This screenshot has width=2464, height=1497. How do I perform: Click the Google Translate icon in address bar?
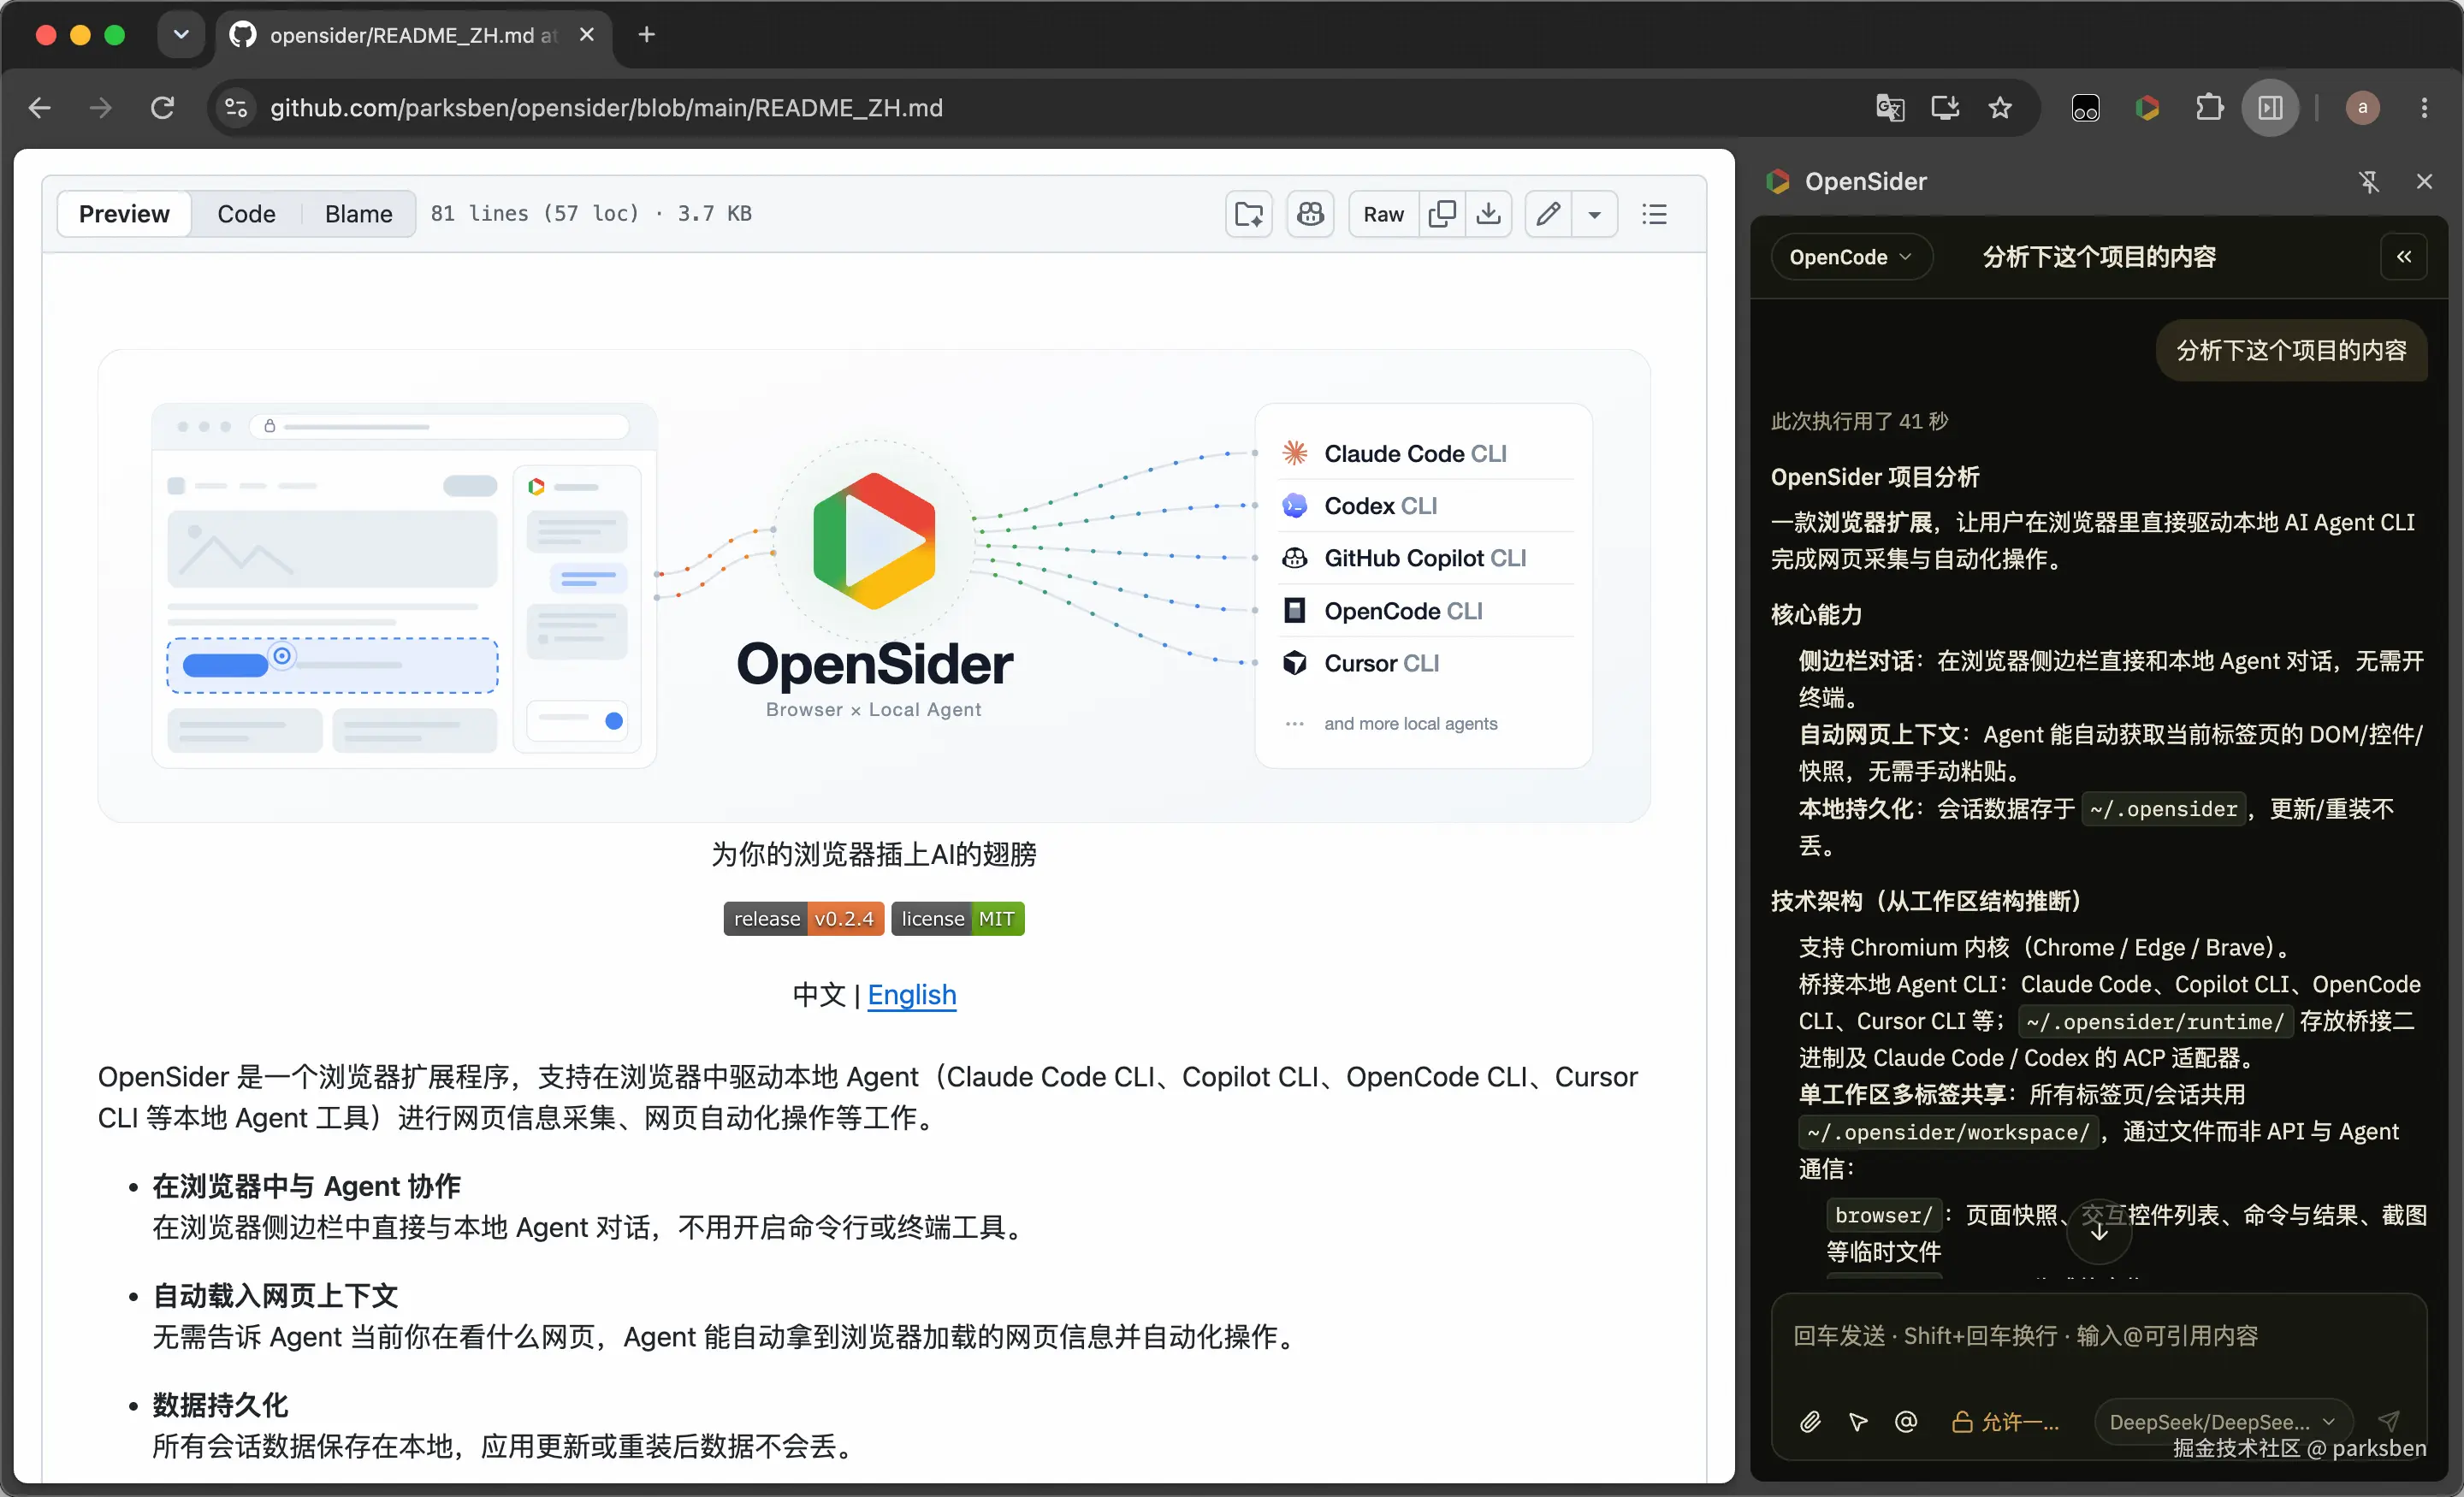1889,108
